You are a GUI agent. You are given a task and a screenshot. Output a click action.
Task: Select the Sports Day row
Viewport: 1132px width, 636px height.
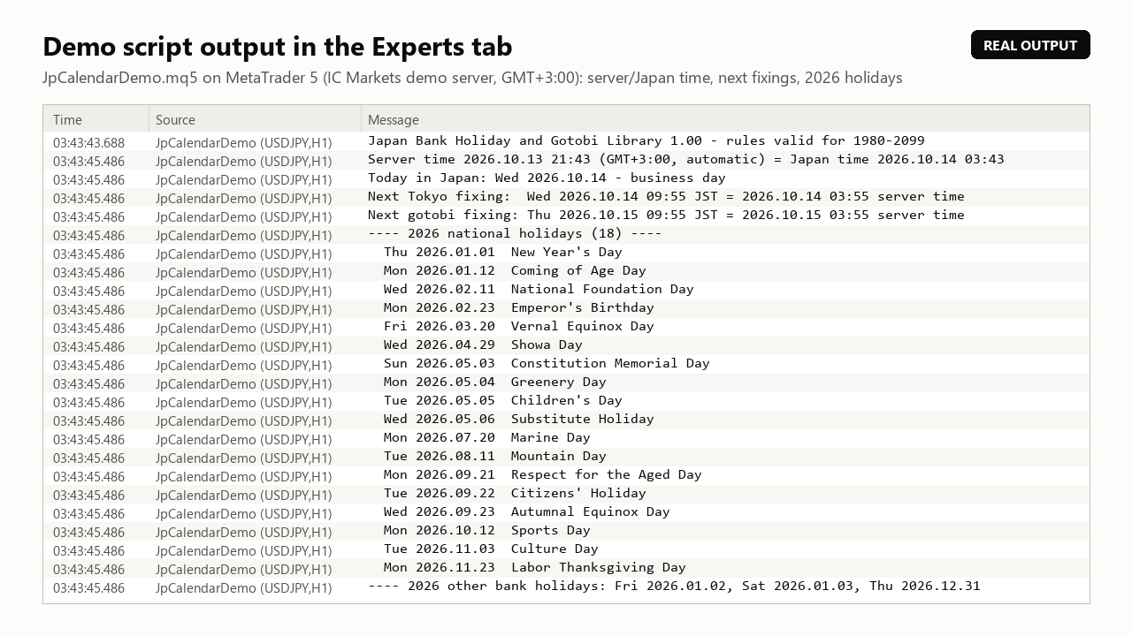coord(566,531)
